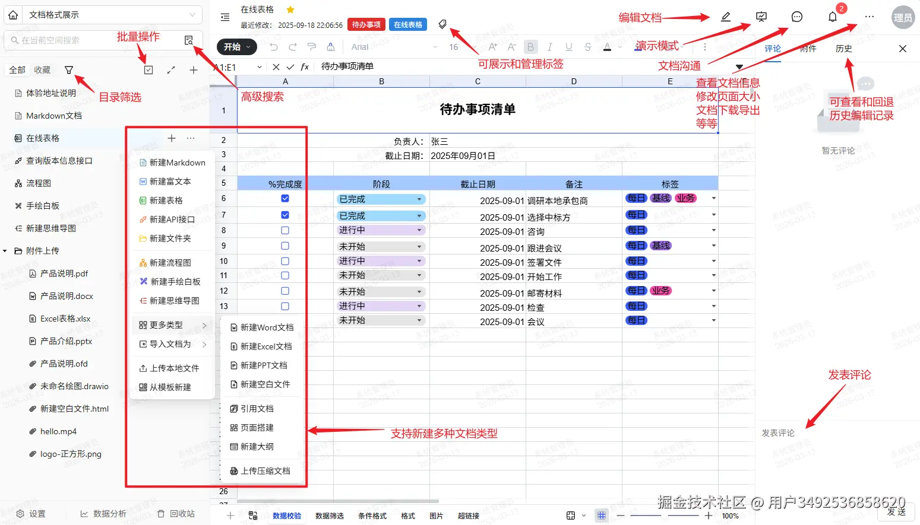Click the advanced search icon
Image resolution: width=920 pixels, height=525 pixels.
(x=189, y=40)
